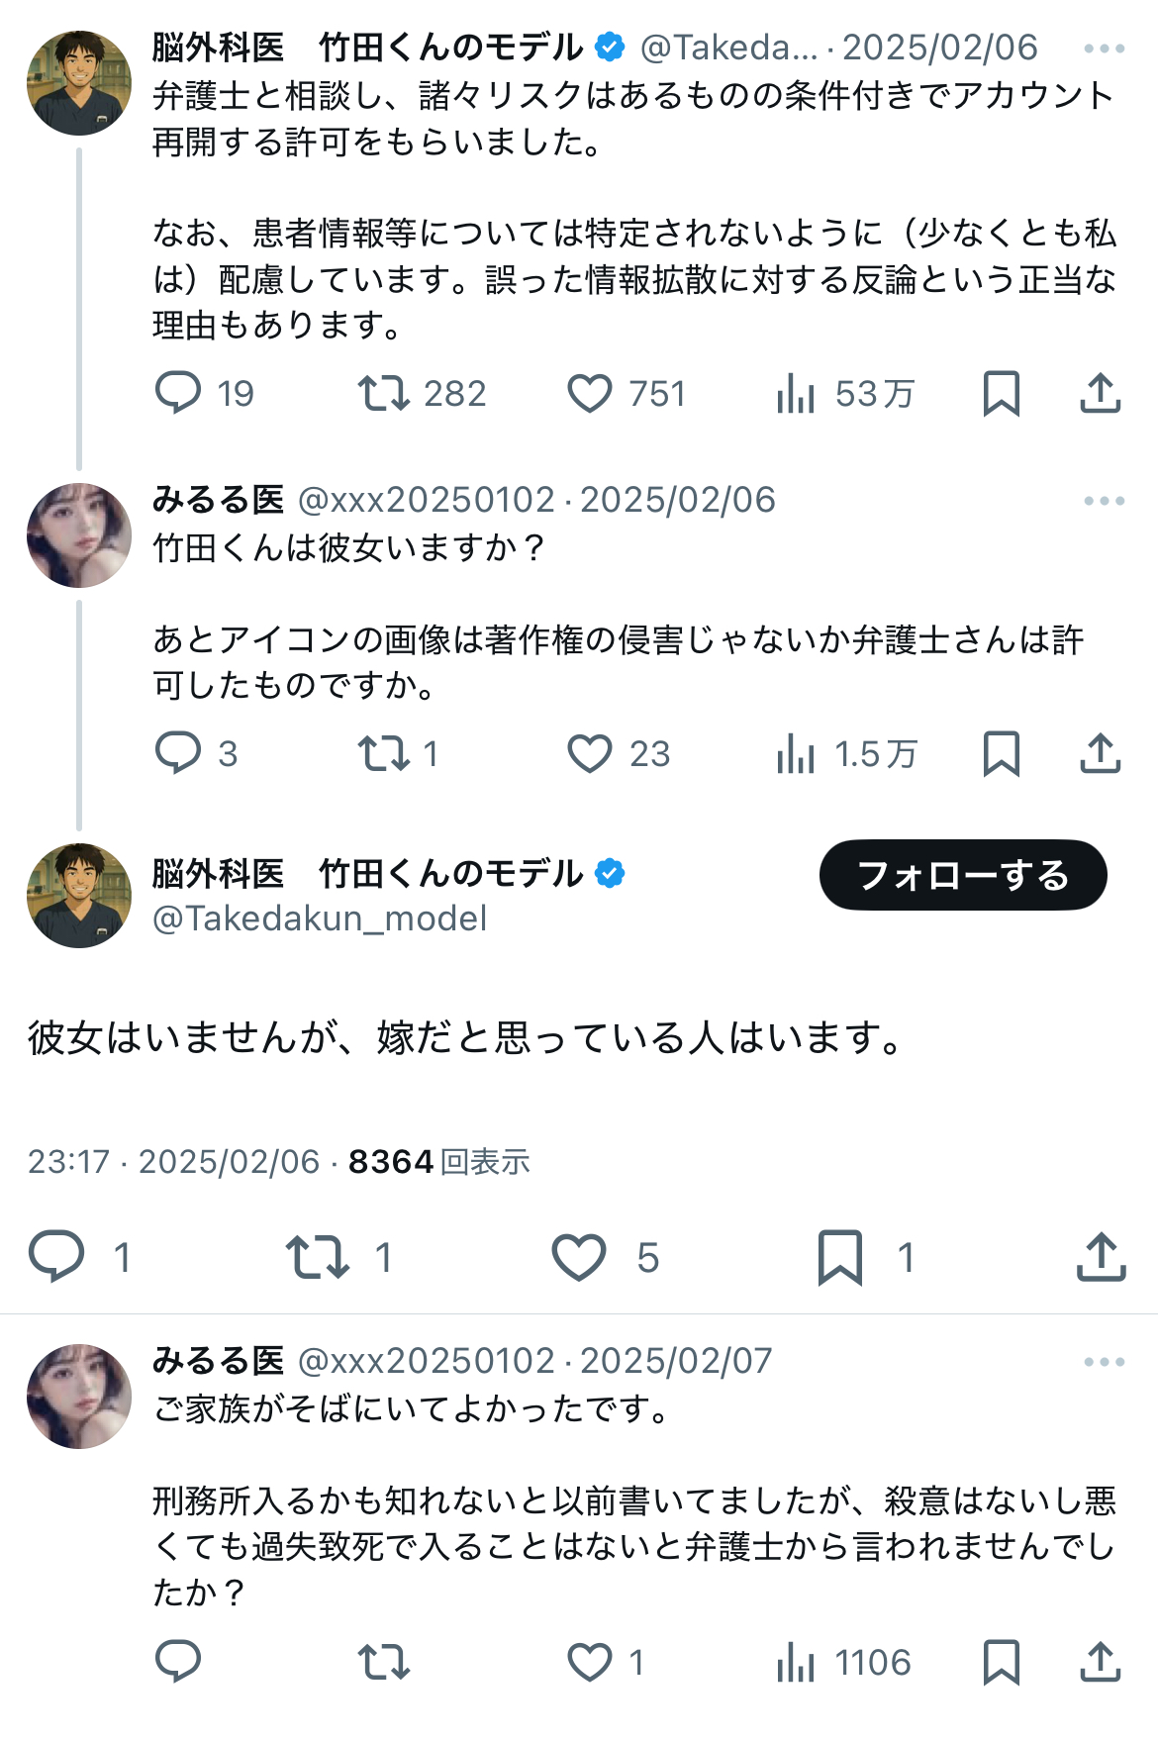Viewport: 1158px width, 1741px height.
Task: Open みるる医's avatar on the bottom reply
Action: pos(79,1396)
